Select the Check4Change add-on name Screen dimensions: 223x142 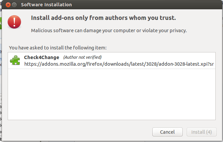(x=42, y=57)
